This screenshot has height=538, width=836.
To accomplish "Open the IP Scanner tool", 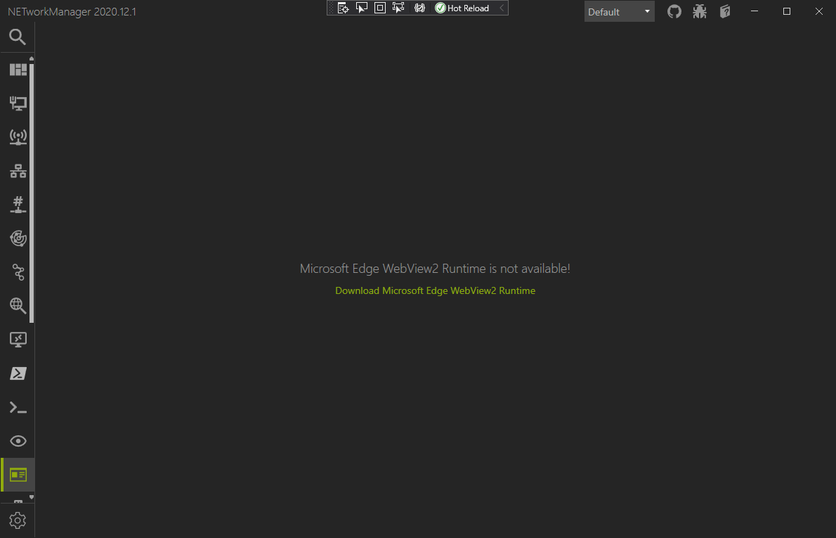I will (x=18, y=171).
